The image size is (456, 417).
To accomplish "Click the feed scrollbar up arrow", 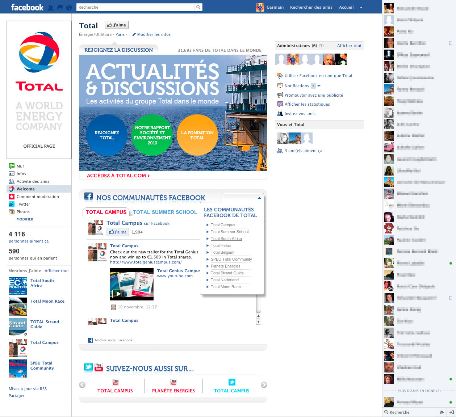I will [258, 316].
